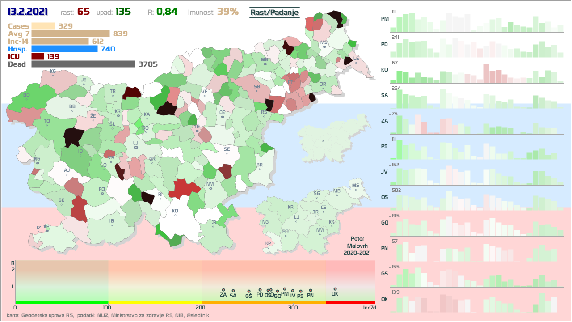
Task: Click the OK dot in R scatter plot
Action: 335,289
